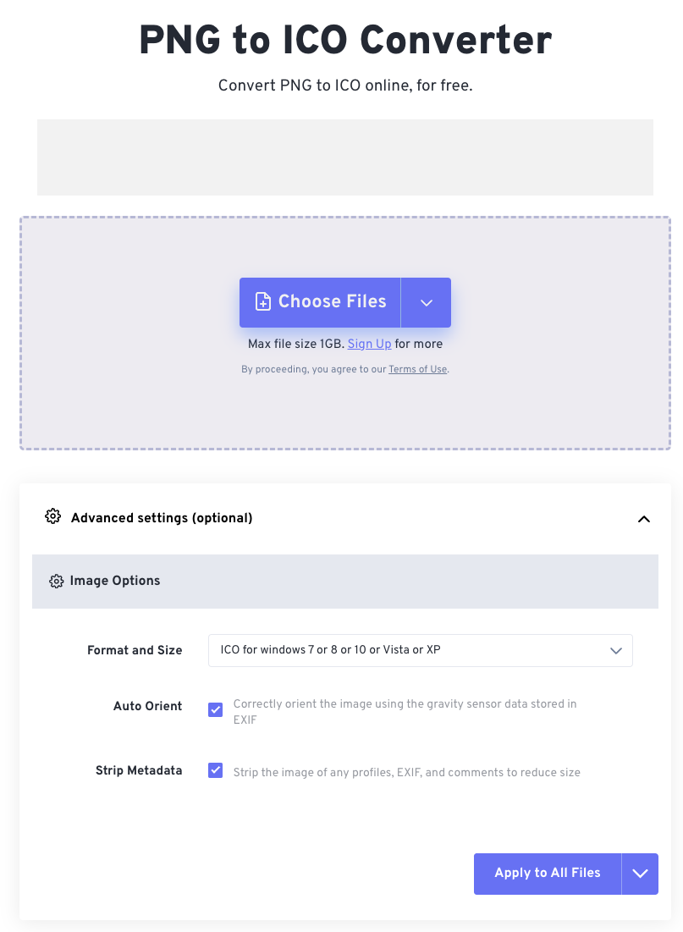This screenshot has width=683, height=932.
Task: Click the gear icon next to Image Options
Action: 57,582
